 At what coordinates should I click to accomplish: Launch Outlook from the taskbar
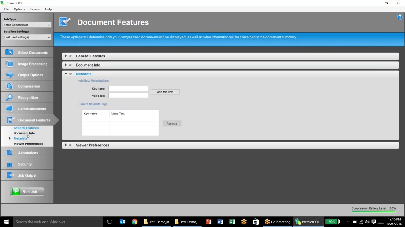coord(122,222)
